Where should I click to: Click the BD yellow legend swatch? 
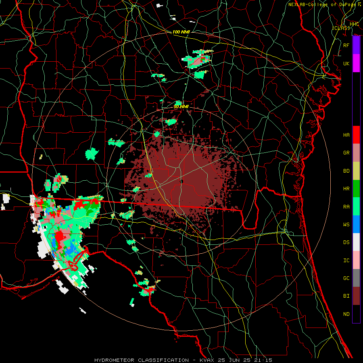[x=356, y=171]
